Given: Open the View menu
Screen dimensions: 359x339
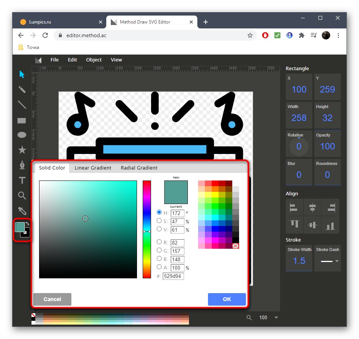Looking at the screenshot, I should (x=116, y=60).
